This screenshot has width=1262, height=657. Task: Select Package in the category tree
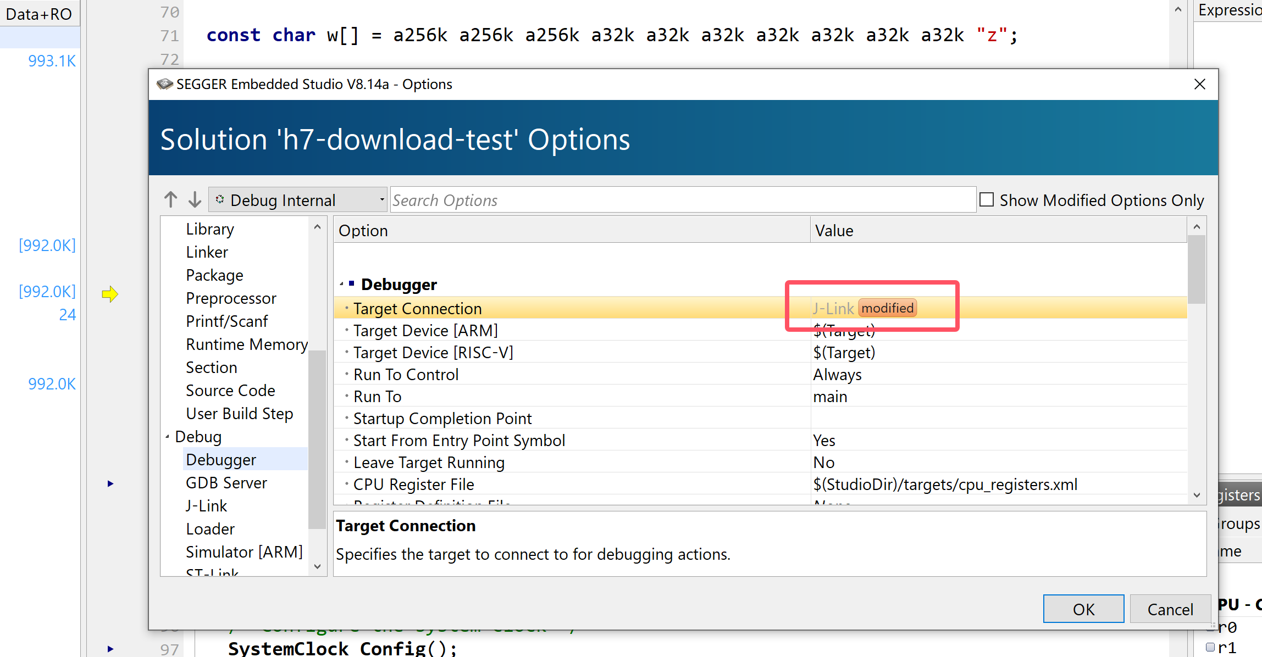(214, 275)
